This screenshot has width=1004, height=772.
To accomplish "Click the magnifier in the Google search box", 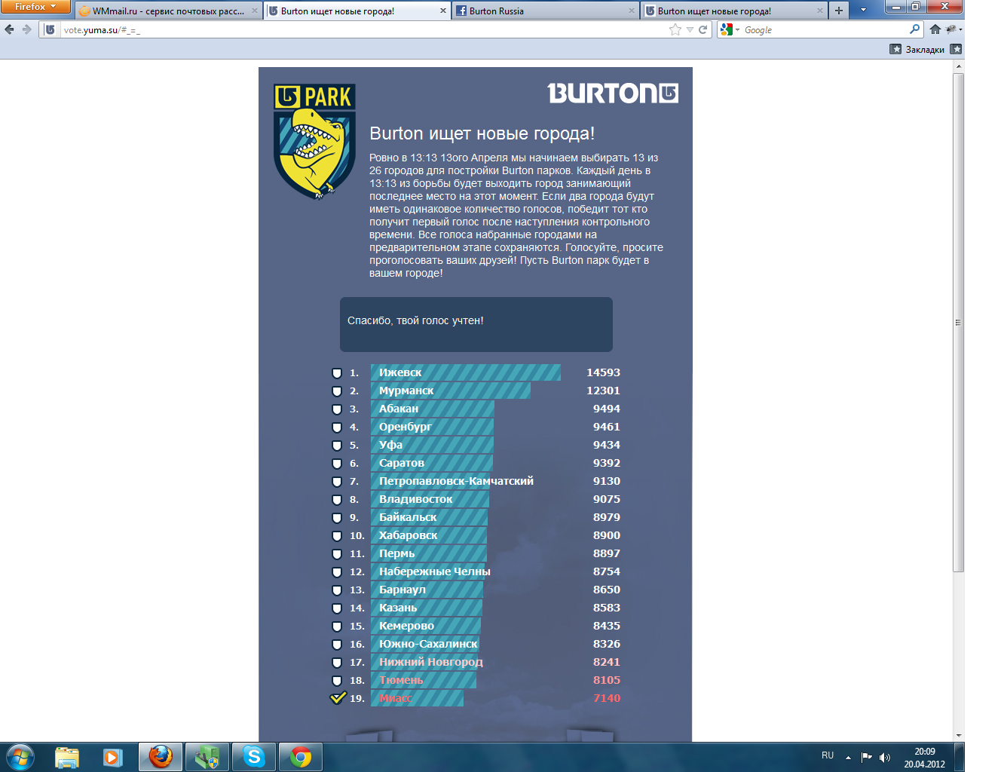I will pos(915,29).
